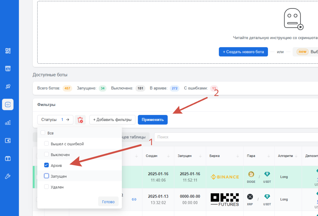Click the DOGE coin icon
This screenshot has height=216, width=318.
[251, 174]
